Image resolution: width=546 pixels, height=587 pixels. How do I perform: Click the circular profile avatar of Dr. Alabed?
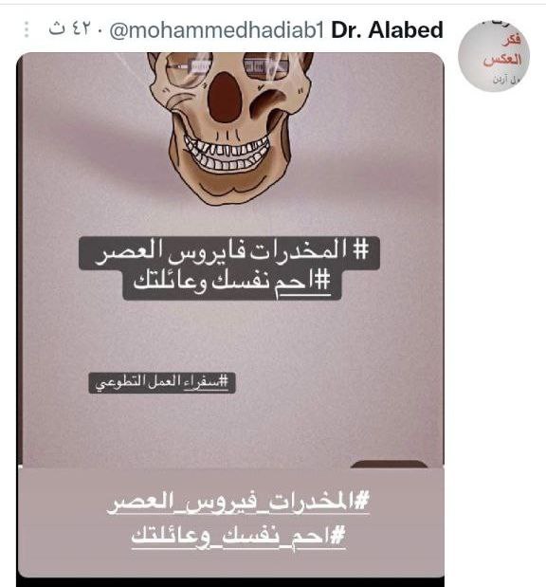coord(494,57)
